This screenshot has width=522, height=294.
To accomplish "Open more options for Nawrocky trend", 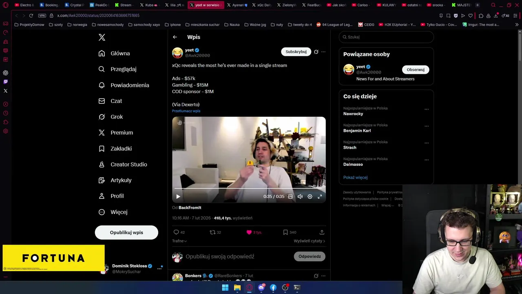I will (427, 109).
